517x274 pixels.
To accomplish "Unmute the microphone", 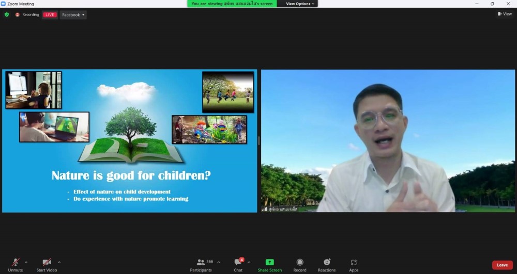I will [x=16, y=263].
